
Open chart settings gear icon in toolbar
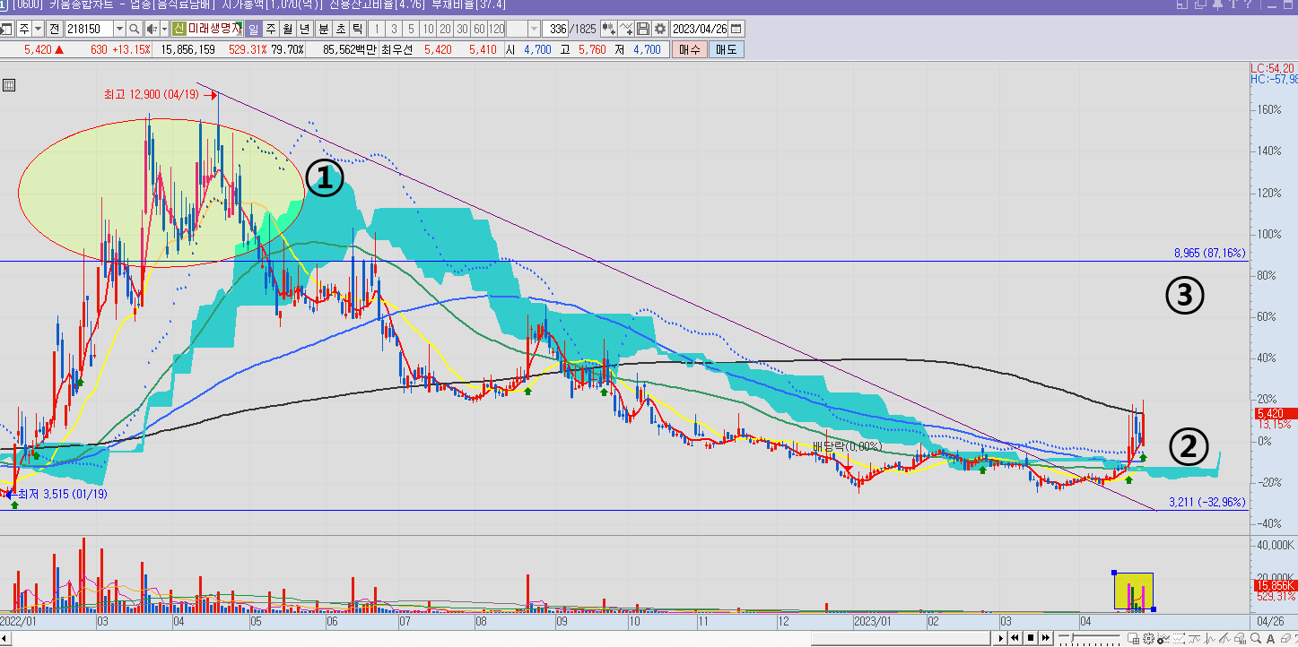[659, 29]
